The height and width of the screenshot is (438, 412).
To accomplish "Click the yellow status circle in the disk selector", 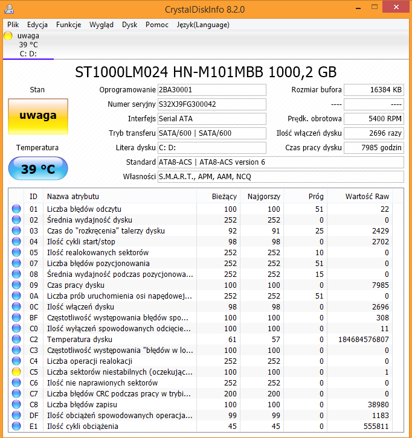I will (8, 36).
